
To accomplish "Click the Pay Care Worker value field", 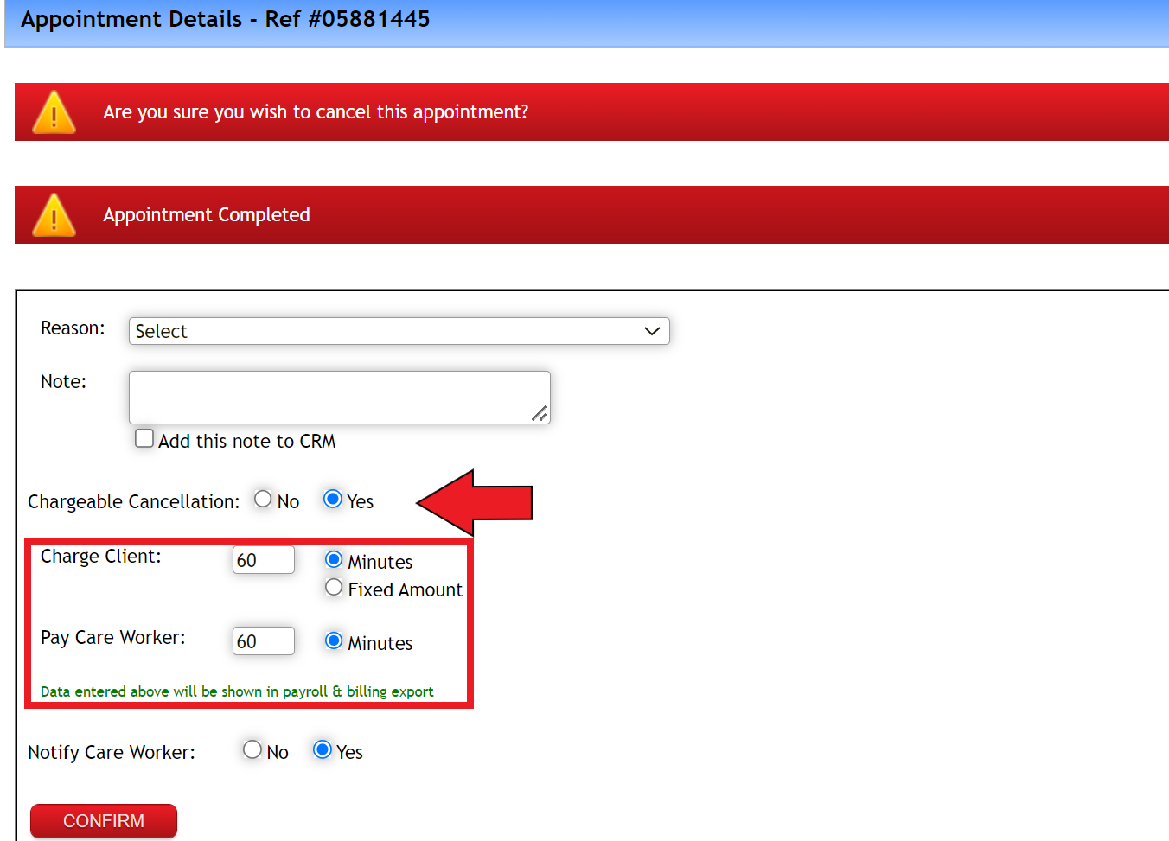I will 264,641.
